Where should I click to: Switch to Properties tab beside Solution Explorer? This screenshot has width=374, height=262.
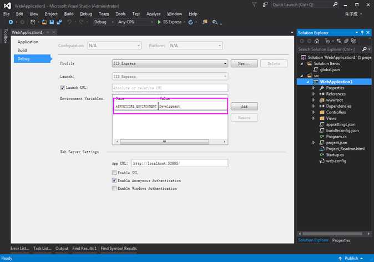pyautogui.click(x=341, y=240)
